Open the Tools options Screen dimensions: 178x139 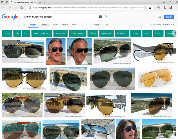click(x=106, y=25)
